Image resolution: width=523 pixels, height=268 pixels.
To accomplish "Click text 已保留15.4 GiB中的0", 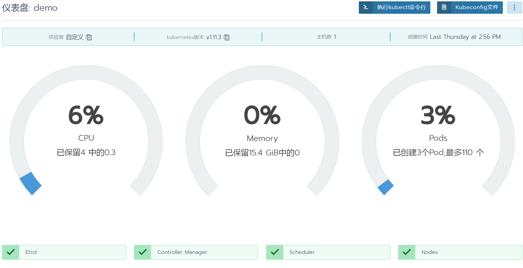I will [262, 153].
